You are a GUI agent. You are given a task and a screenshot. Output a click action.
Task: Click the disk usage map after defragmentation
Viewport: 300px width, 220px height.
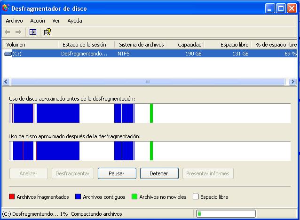[x=150, y=151]
